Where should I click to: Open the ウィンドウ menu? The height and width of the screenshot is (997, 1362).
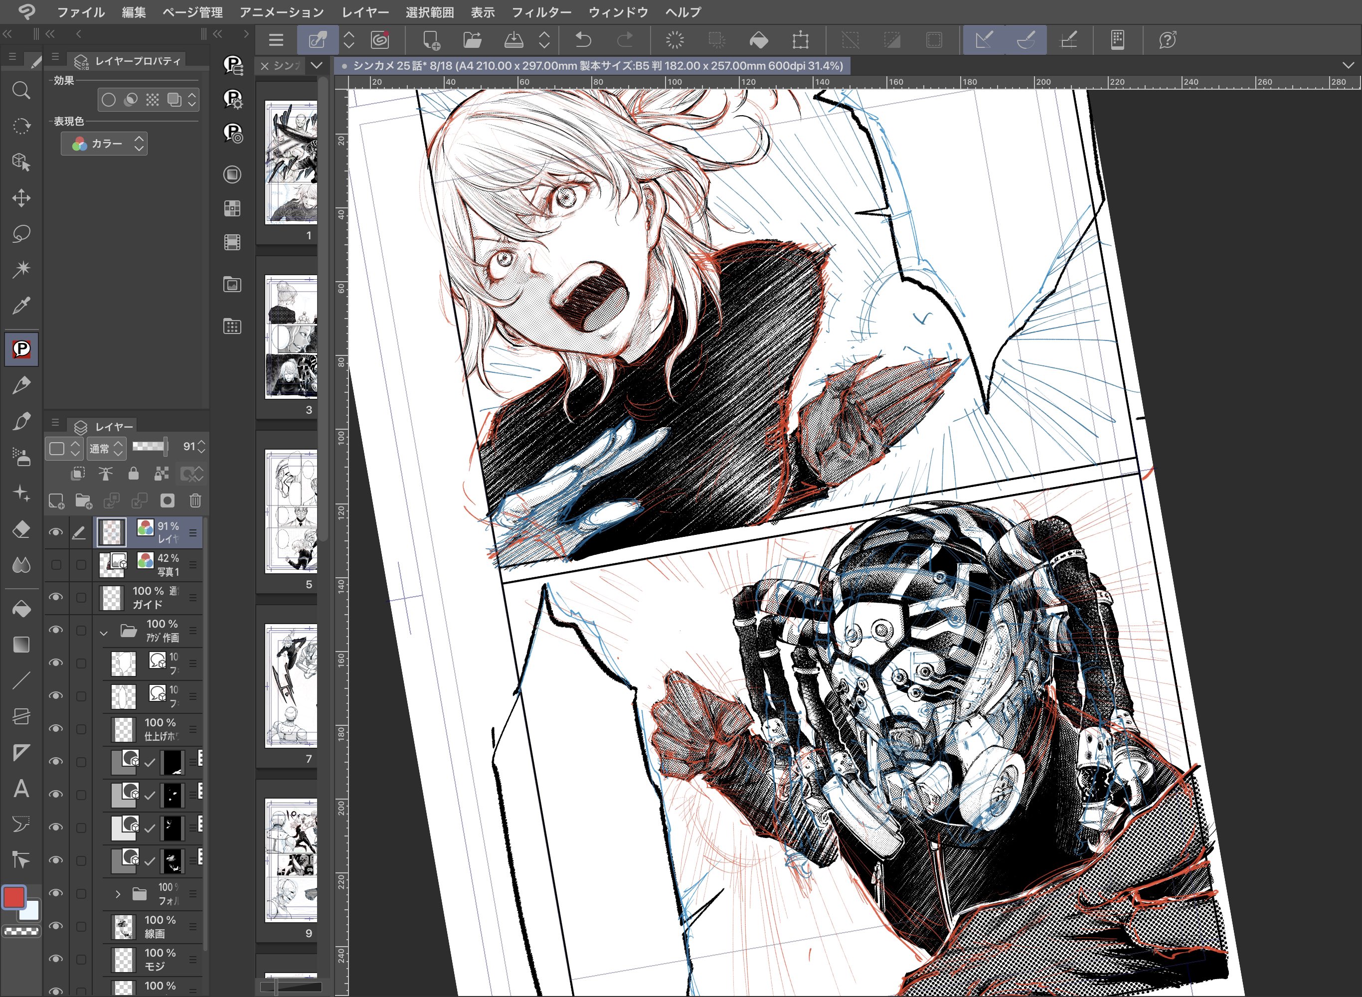tap(618, 12)
